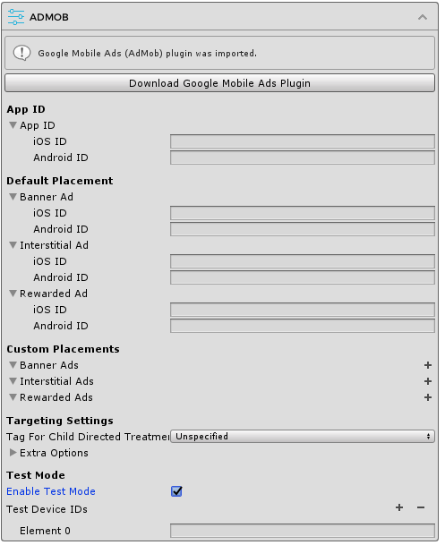
Task: Collapse the custom Rewarded Ads foldout
Action: coord(13,397)
